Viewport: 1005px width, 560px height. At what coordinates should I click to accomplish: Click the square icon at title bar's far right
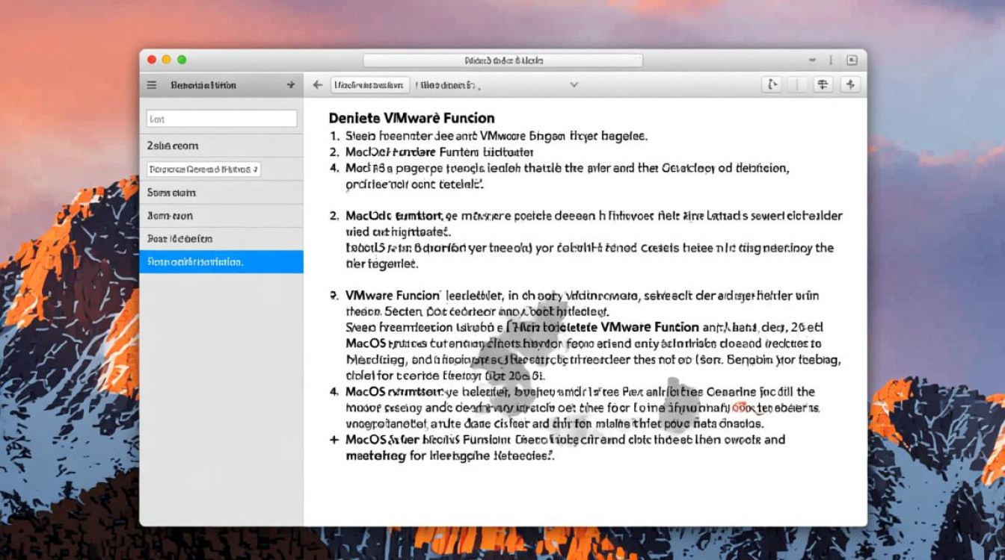(x=852, y=60)
